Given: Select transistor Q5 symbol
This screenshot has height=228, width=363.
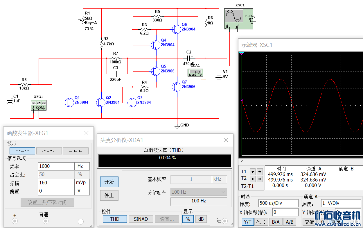Looking at the screenshot, I should [x=155, y=71].
